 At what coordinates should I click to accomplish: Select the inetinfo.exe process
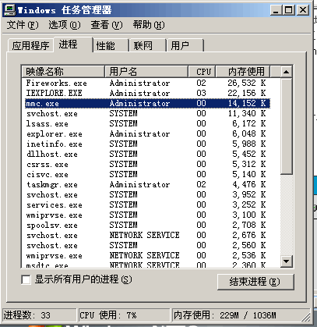[147, 144]
